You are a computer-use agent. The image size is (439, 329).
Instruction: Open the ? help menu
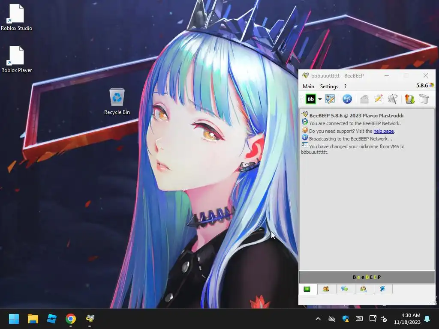pyautogui.click(x=345, y=87)
